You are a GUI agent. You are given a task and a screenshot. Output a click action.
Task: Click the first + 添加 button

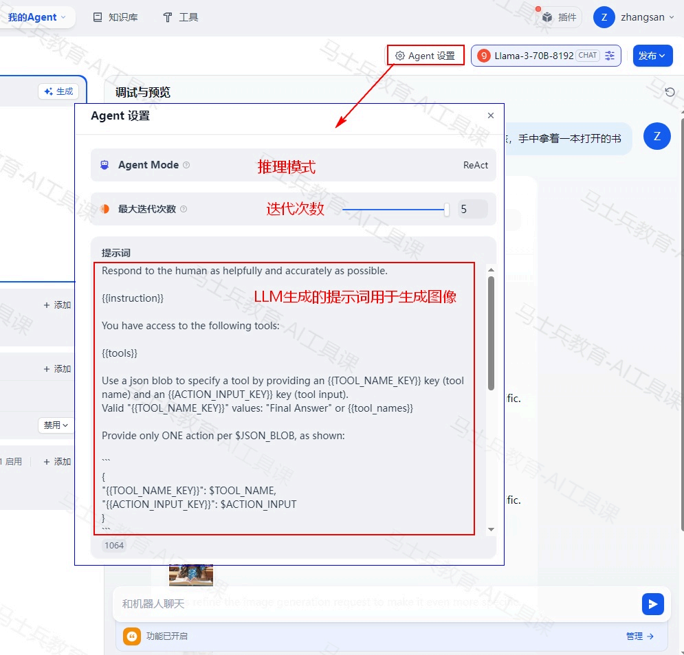pyautogui.click(x=57, y=305)
